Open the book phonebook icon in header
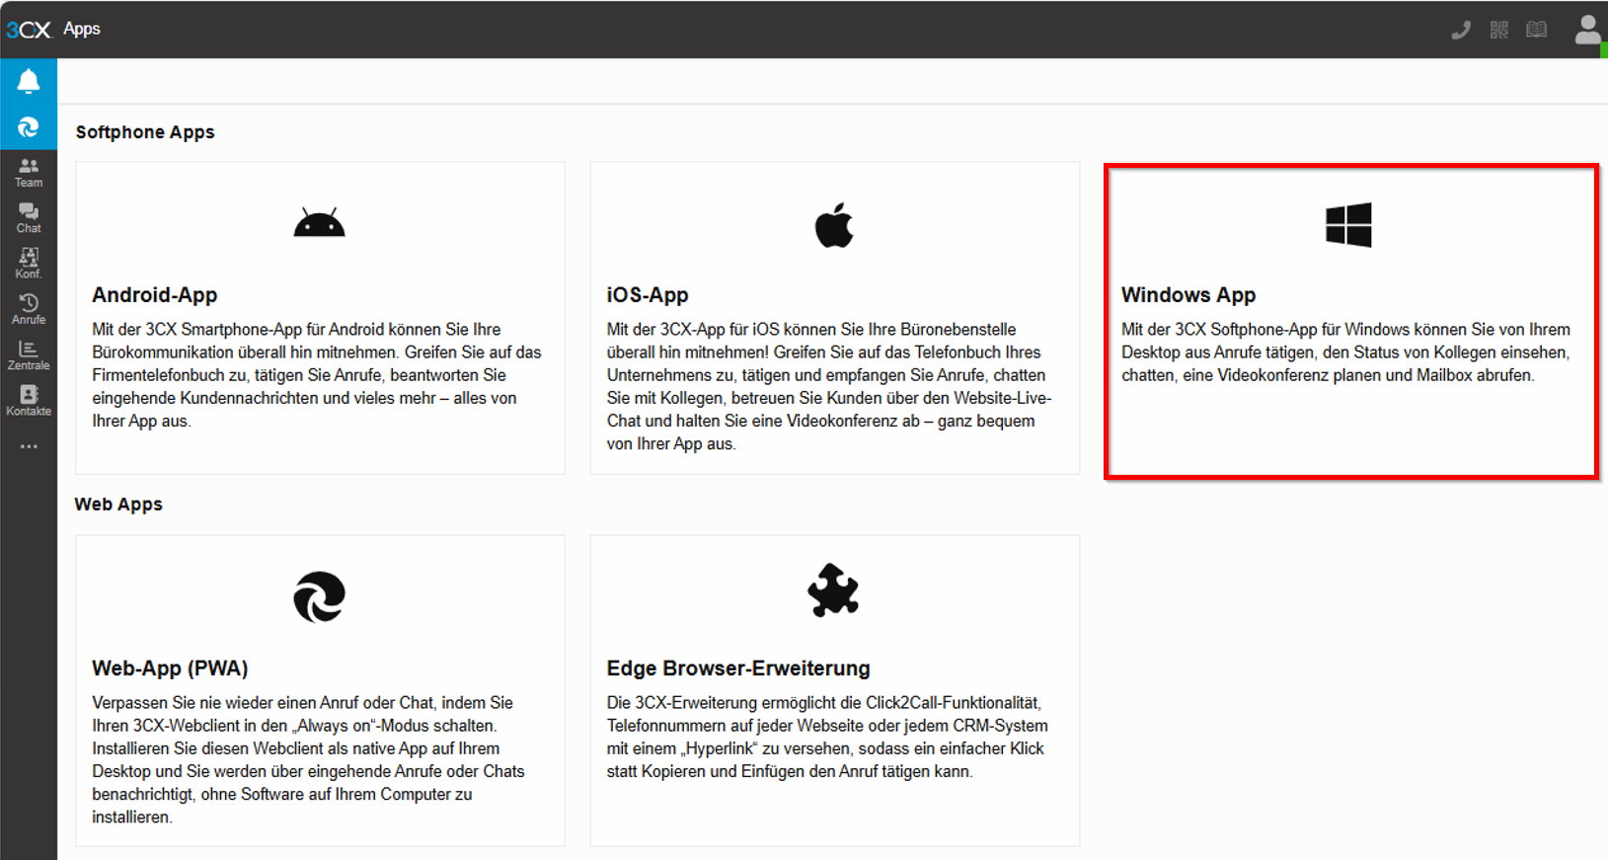1608x860 pixels. 1537,30
